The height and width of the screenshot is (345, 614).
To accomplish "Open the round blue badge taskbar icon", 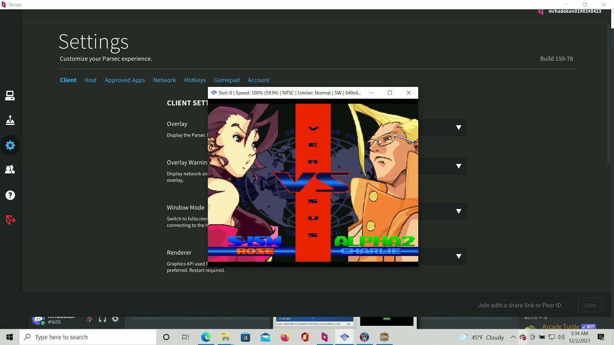I will (x=364, y=337).
